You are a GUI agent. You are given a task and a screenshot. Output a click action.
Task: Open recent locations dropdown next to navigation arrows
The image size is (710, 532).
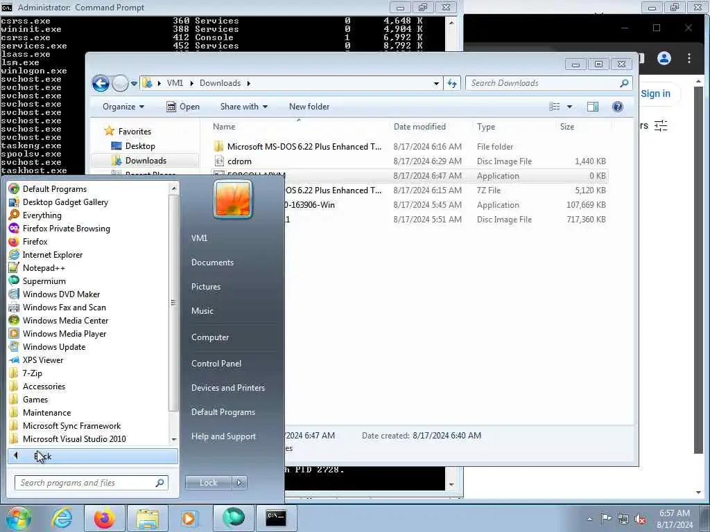click(x=134, y=84)
